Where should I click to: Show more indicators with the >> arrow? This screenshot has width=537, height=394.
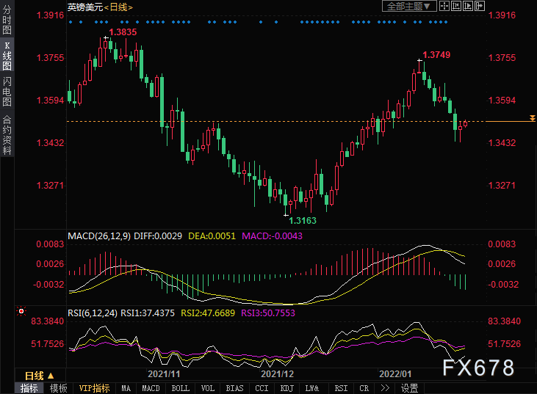[386, 388]
